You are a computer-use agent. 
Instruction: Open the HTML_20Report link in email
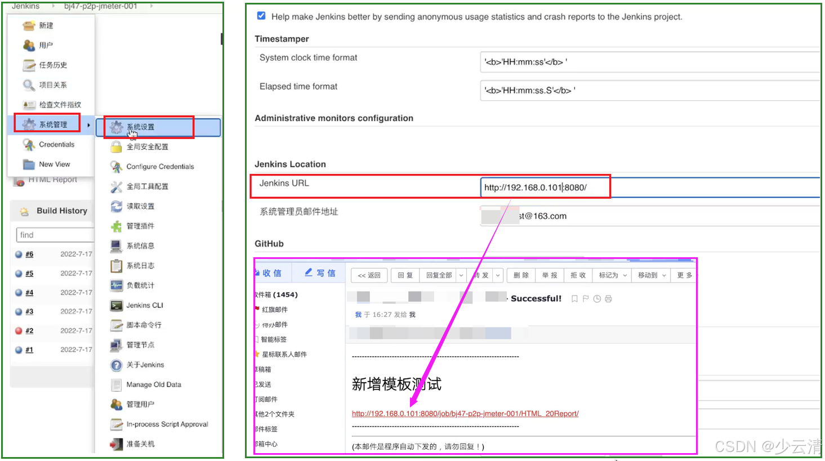coord(465,414)
